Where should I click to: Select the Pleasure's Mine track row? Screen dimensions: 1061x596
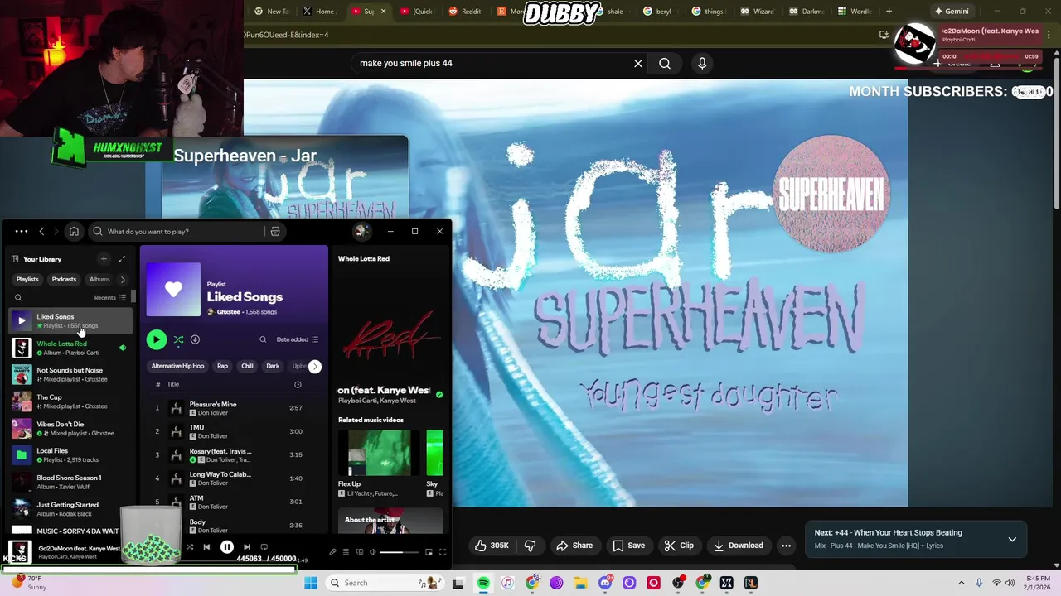pyautogui.click(x=233, y=408)
